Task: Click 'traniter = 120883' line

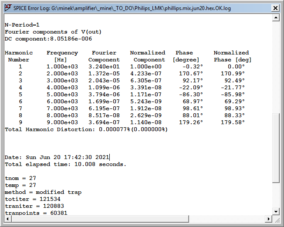Action: pos(34,206)
